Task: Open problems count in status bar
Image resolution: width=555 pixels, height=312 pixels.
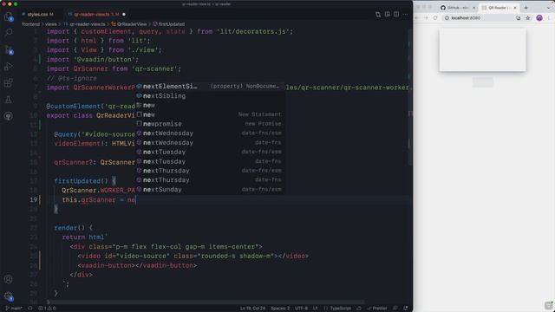Action: pyautogui.click(x=47, y=309)
